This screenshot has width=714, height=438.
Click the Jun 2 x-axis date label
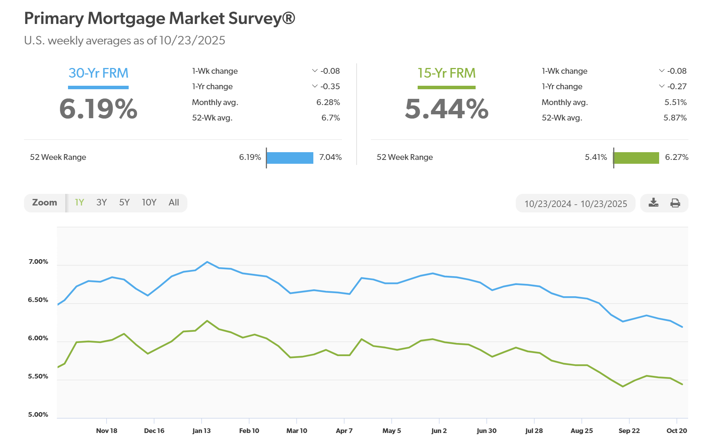(x=439, y=431)
